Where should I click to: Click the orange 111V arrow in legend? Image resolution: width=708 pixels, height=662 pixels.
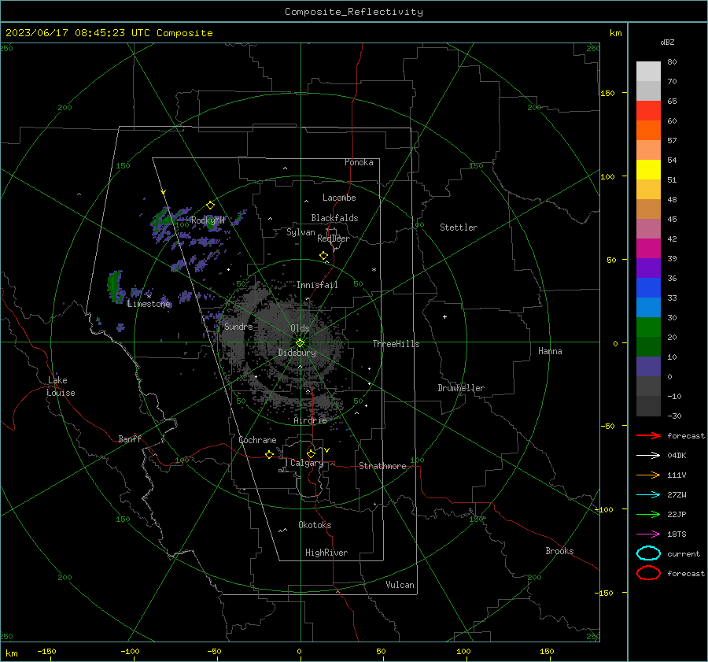648,475
